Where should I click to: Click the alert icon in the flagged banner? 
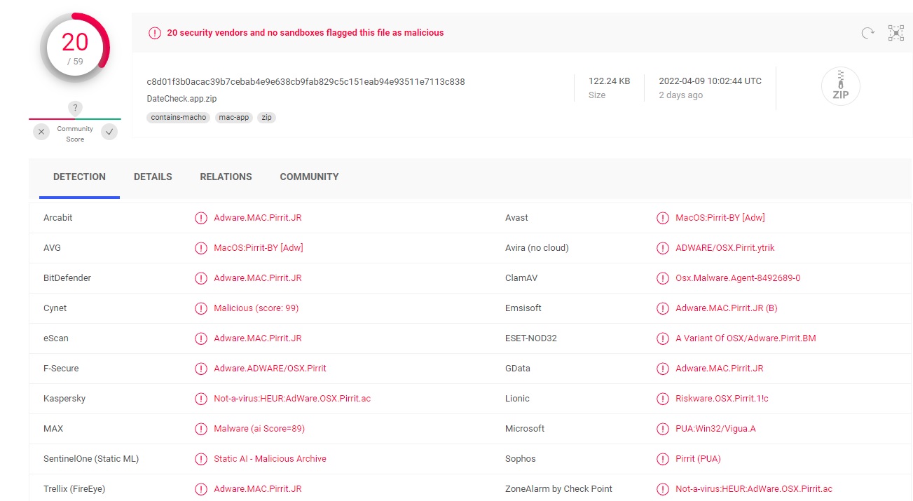click(x=154, y=32)
